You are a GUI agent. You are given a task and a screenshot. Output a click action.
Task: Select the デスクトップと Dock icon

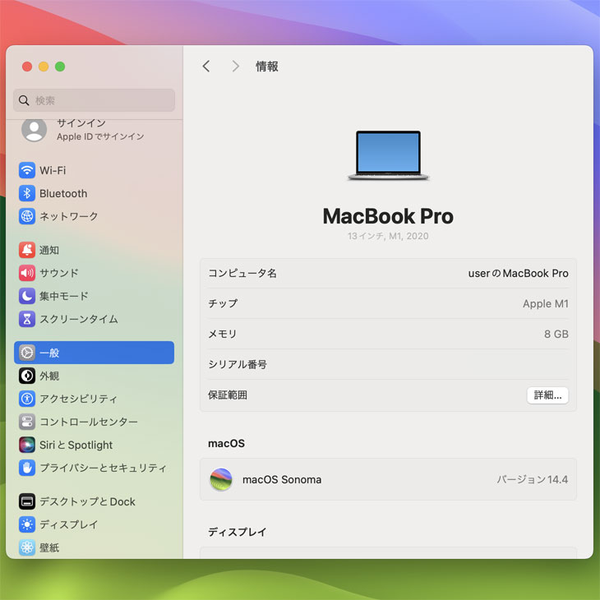click(x=27, y=501)
